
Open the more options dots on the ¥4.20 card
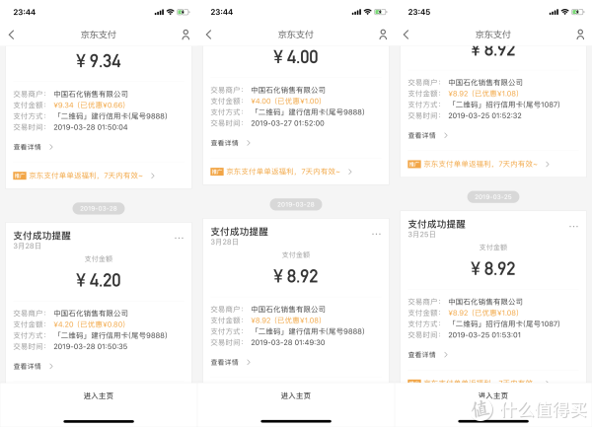[x=179, y=238]
